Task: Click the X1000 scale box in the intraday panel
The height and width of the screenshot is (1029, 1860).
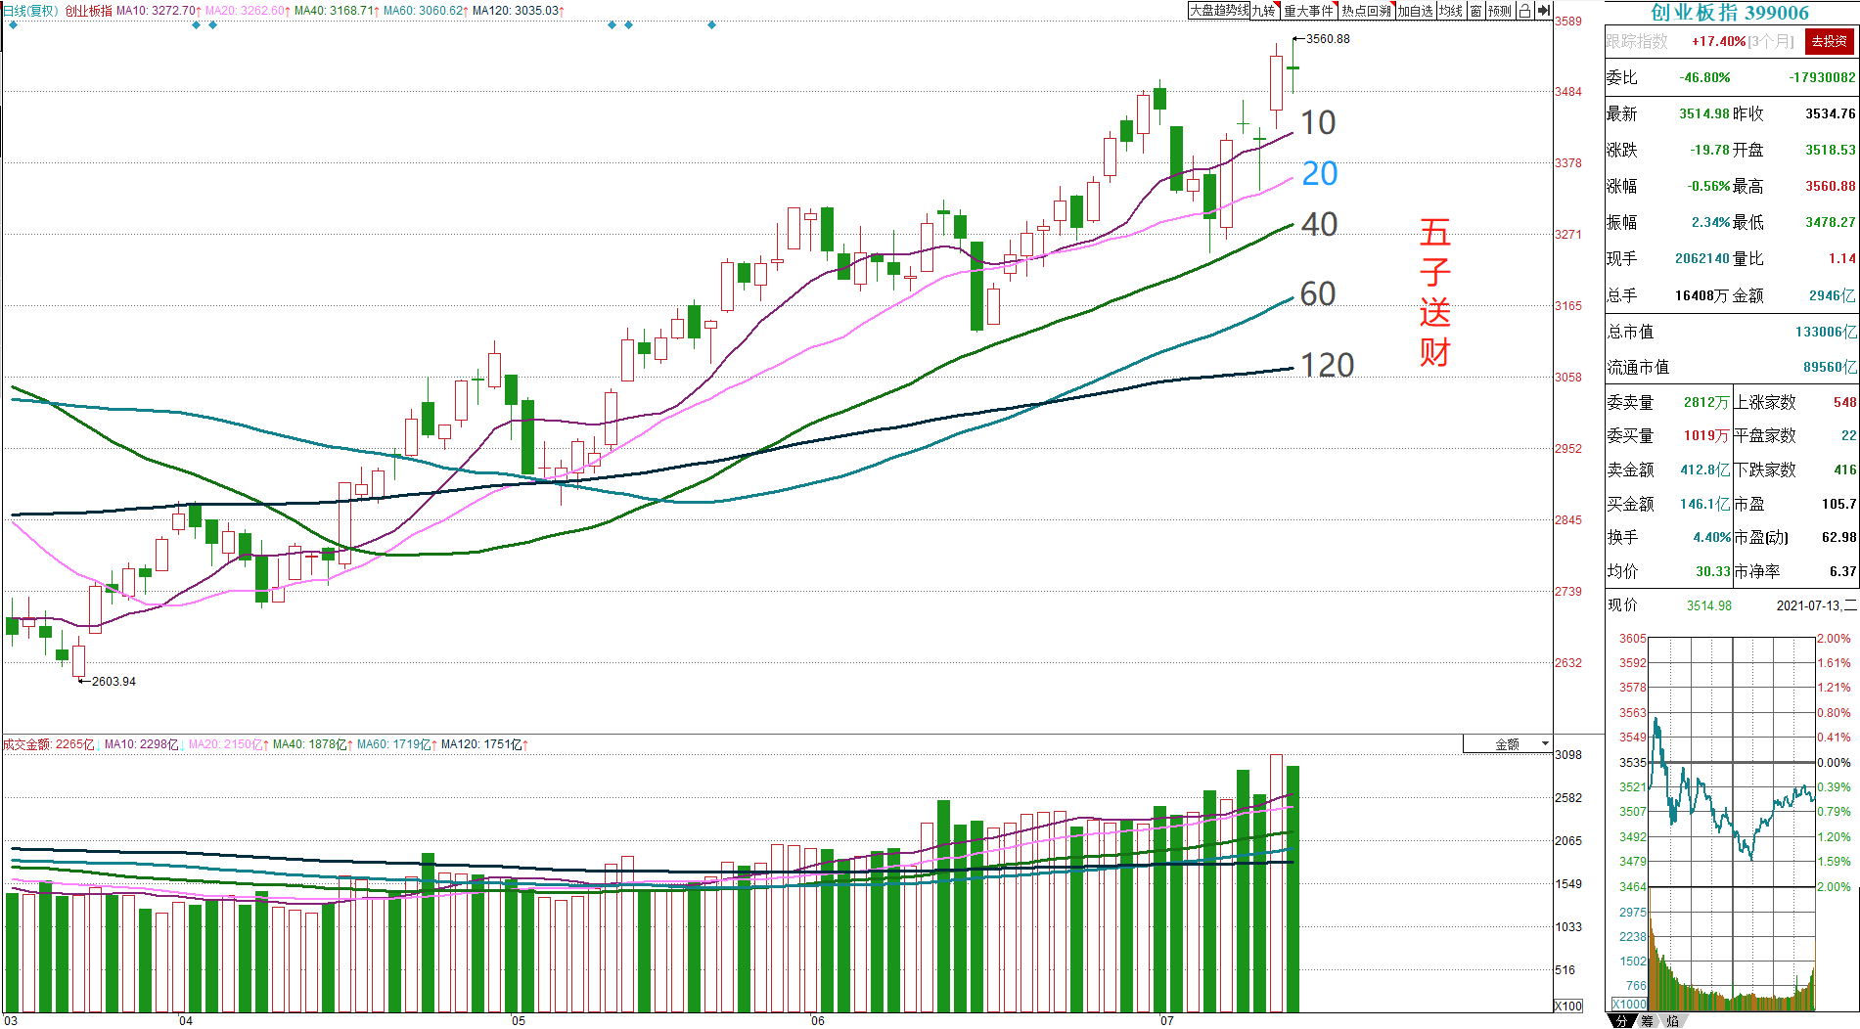Action: click(x=1629, y=1004)
